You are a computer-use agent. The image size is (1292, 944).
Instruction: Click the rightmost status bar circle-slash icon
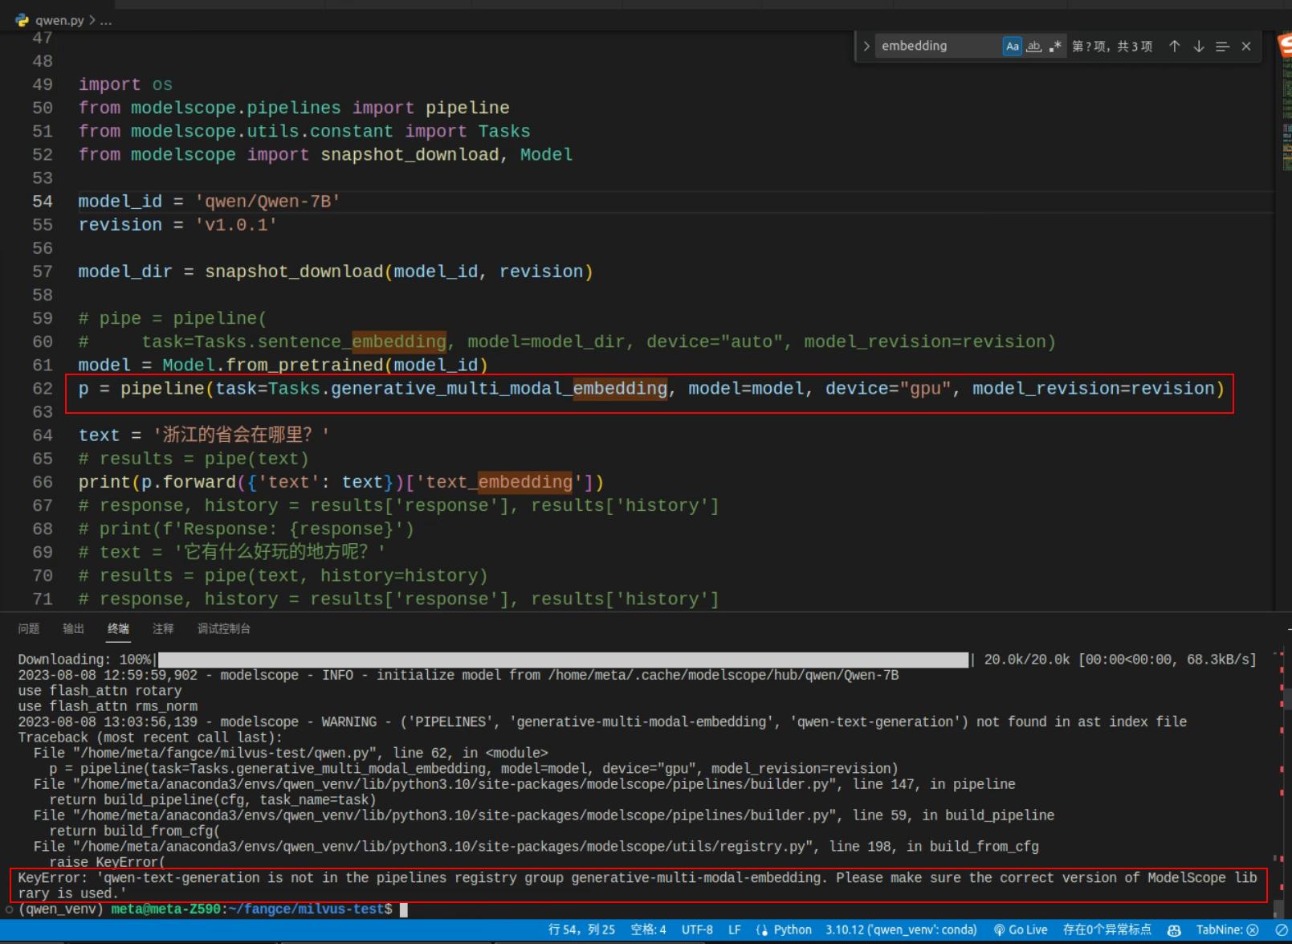(1281, 930)
